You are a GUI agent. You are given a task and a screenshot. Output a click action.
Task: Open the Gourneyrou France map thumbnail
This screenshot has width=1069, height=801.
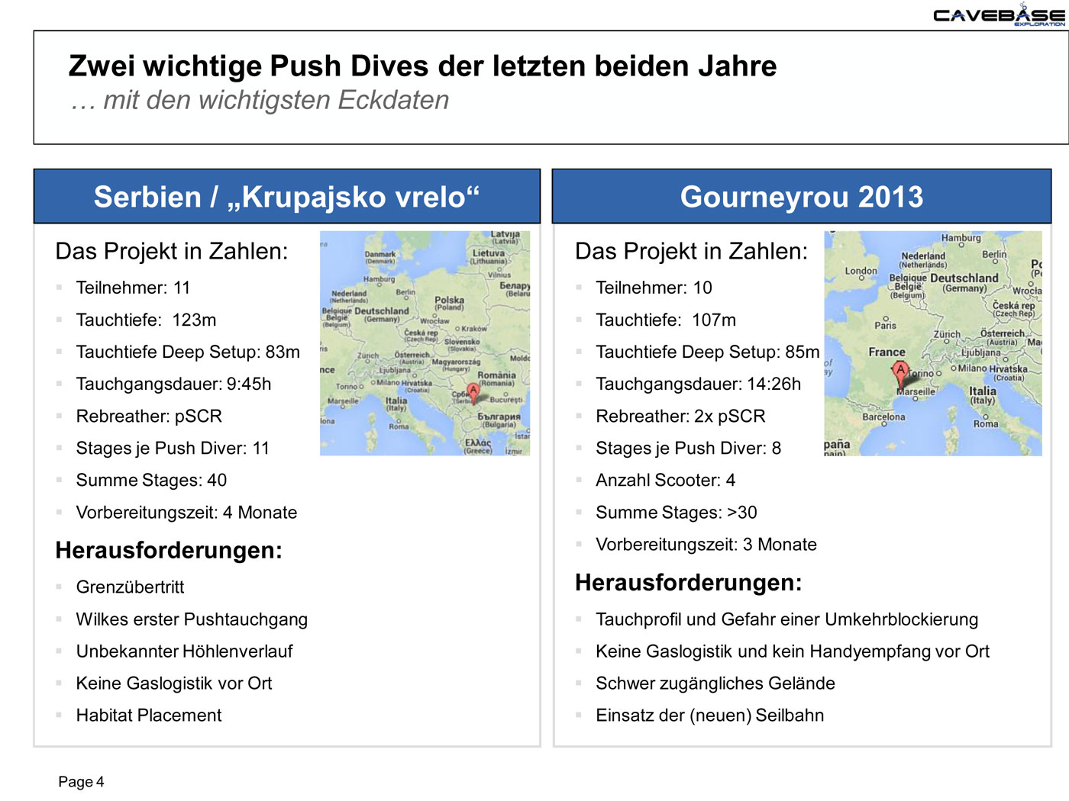tap(933, 343)
